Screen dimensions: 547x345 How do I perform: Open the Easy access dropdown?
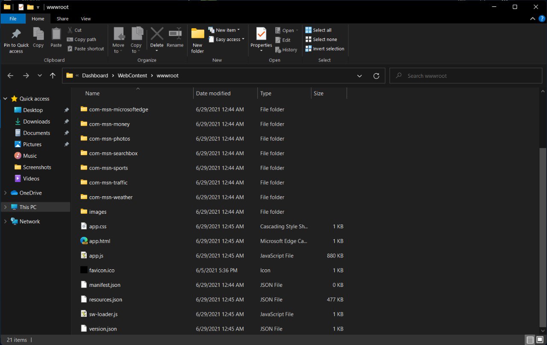tap(226, 39)
